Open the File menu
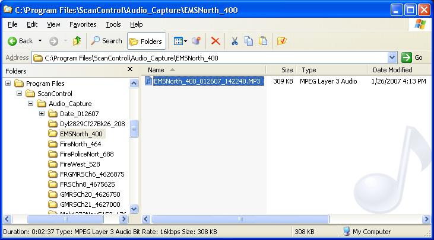 [x=12, y=24]
